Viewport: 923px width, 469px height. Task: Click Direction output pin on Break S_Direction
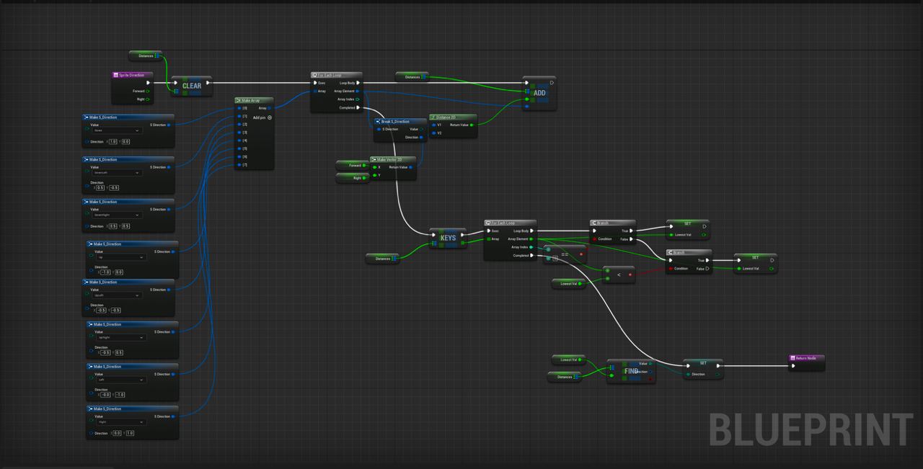(423, 137)
